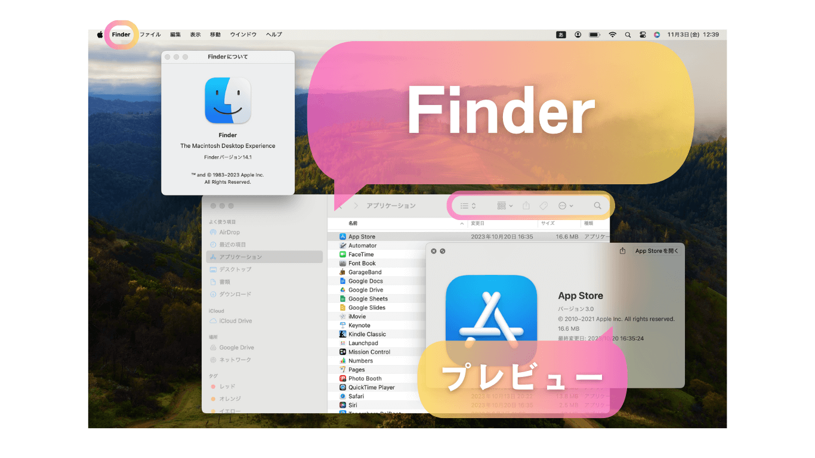Select Google Slides in the application list
The height and width of the screenshot is (458, 815).
pos(367,308)
